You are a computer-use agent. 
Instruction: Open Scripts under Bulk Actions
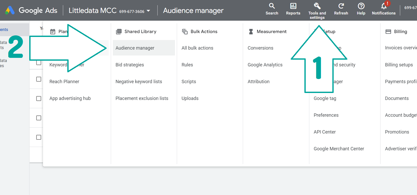coord(189,82)
